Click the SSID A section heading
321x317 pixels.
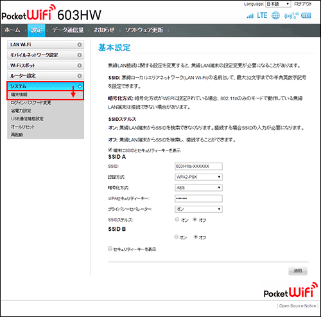click(117, 157)
